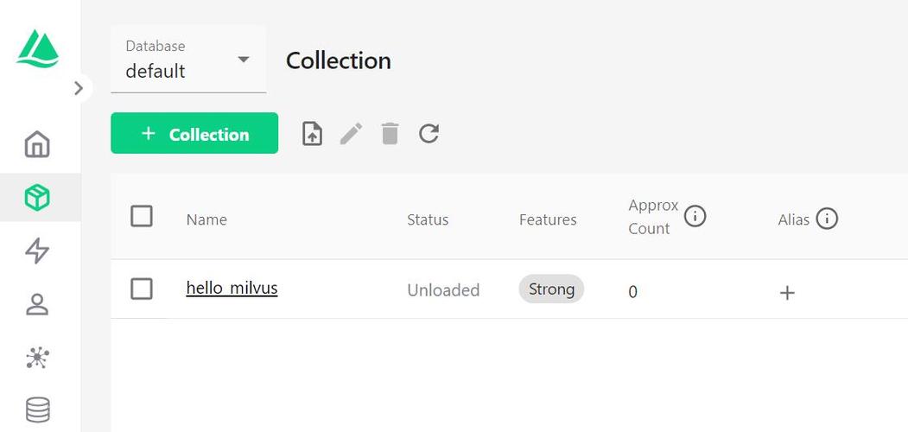Open the System View nodes icon

[38, 358]
